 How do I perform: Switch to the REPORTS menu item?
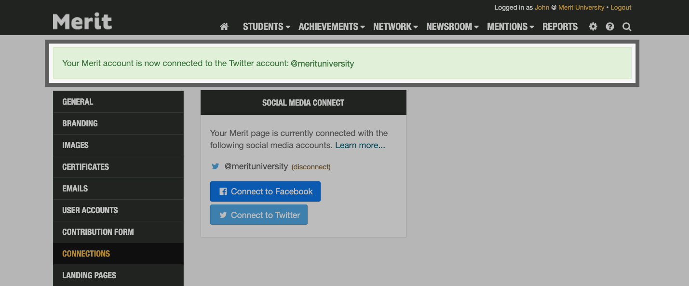coord(560,27)
